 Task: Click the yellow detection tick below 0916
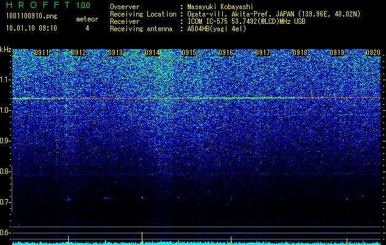(x=231, y=241)
